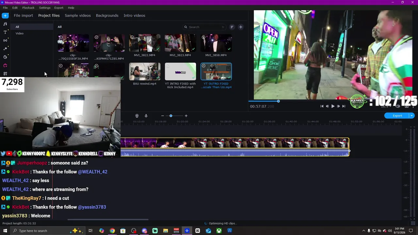This screenshot has width=418, height=235.
Task: Open the Sounds music-note panel
Action: [5, 24]
